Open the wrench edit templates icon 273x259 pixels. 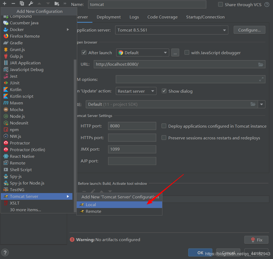pyautogui.click(x=31, y=3)
